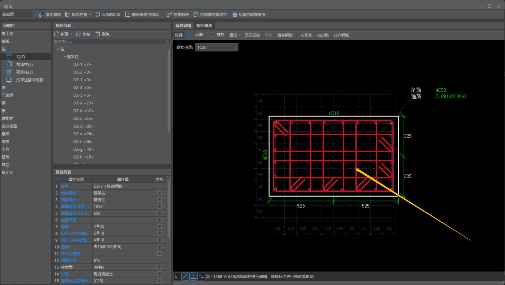The width and height of the screenshot is (505, 285).
Task: Click 自动套方案维护 icon
Action: (196, 15)
